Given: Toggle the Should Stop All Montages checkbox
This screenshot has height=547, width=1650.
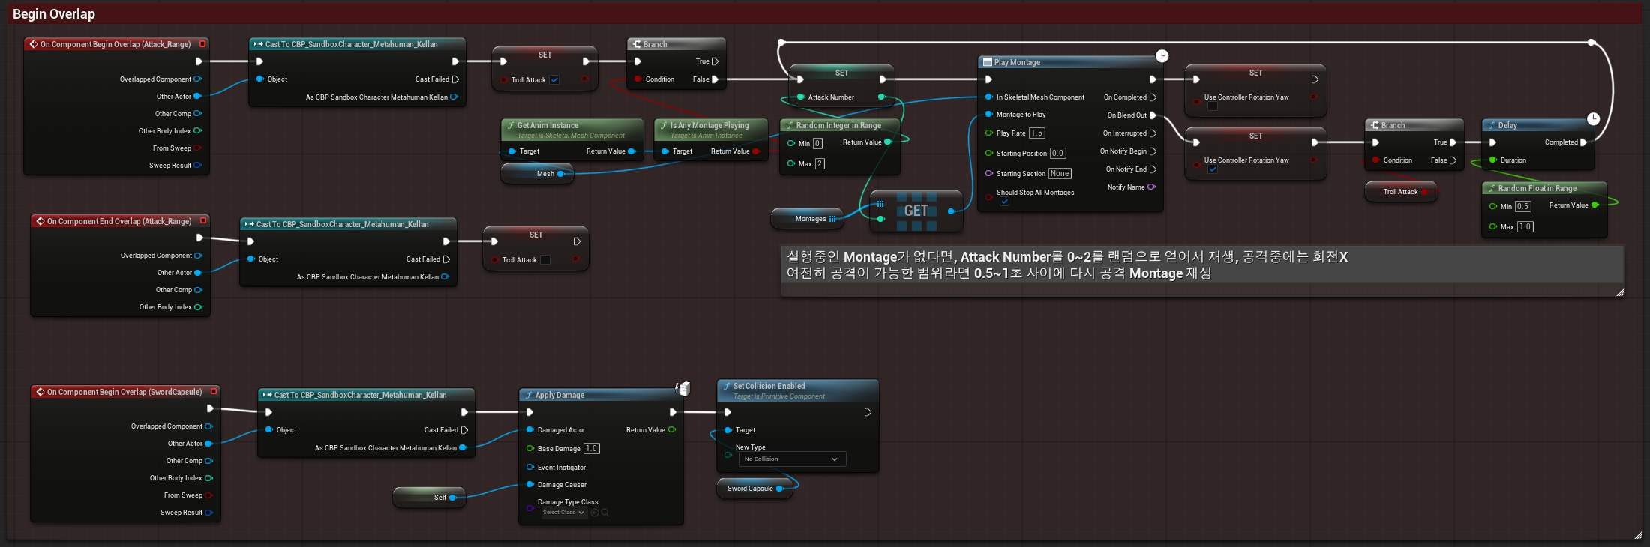Looking at the screenshot, I should click(x=1004, y=202).
